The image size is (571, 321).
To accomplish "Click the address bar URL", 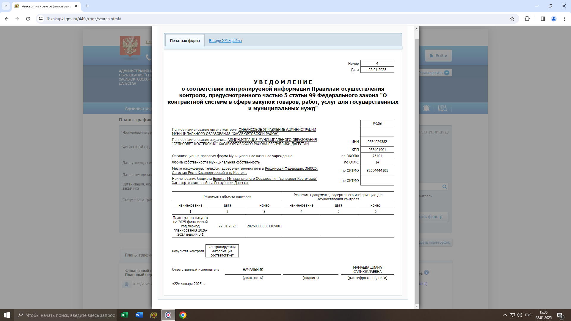I will click(84, 19).
